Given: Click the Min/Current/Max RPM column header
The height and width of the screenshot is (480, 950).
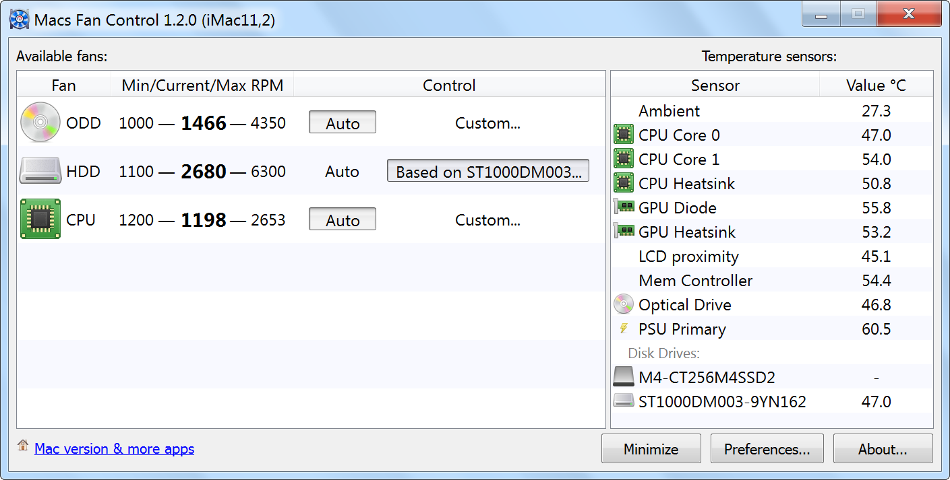Looking at the screenshot, I should [202, 85].
